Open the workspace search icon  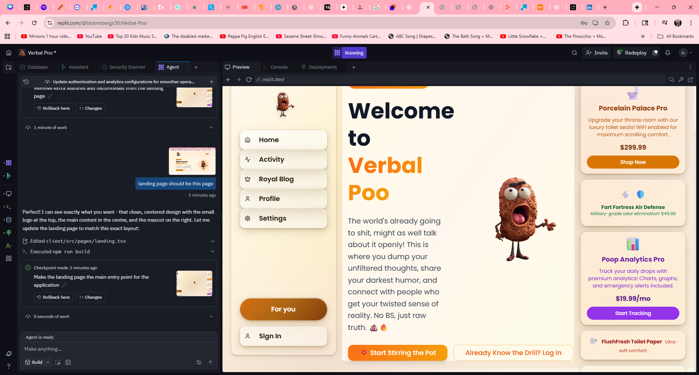coord(574,53)
